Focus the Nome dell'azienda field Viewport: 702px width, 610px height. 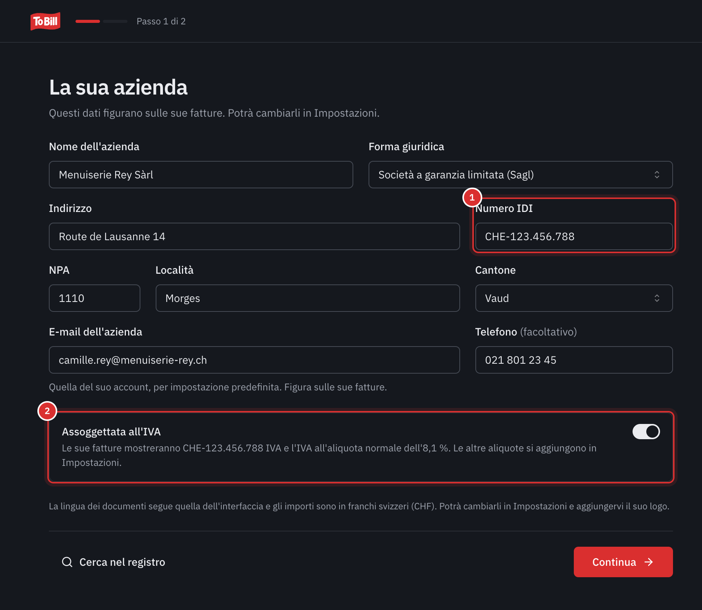[201, 175]
